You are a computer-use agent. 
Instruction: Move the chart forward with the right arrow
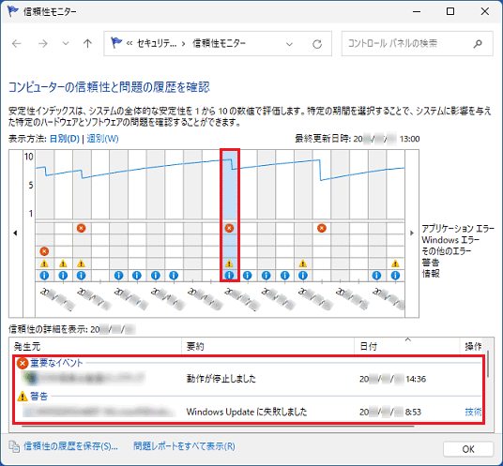(412, 233)
